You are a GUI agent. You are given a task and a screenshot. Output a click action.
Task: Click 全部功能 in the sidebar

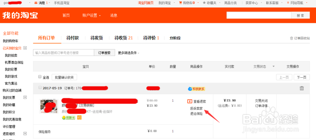10,33
